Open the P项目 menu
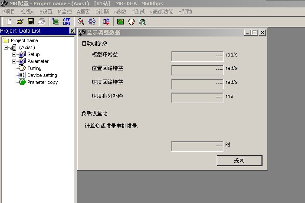 coord(9,12)
